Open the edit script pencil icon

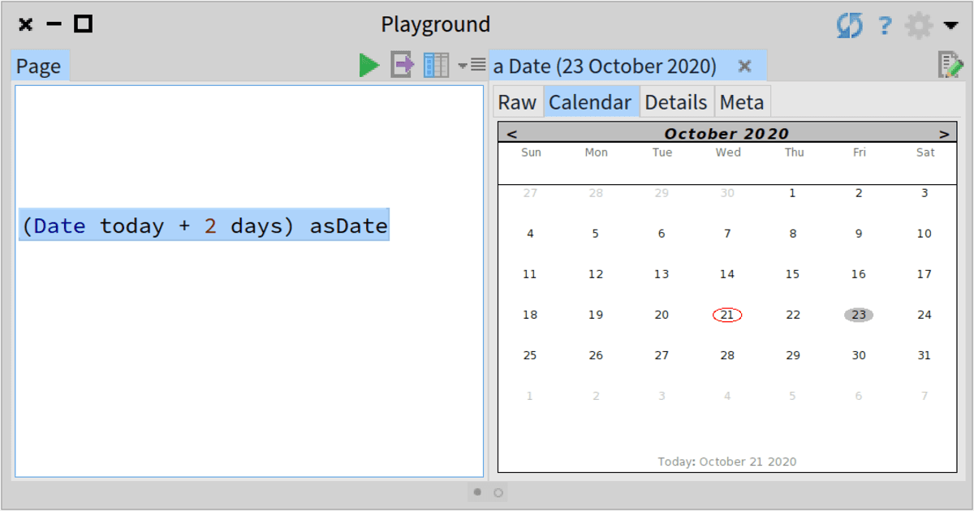click(x=953, y=64)
